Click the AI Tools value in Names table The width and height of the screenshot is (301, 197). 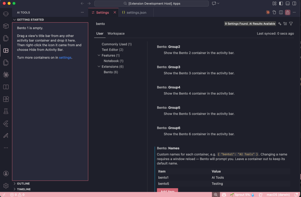(x=218, y=177)
